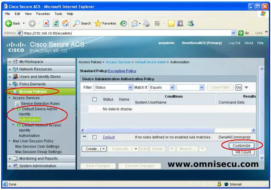Viewport: 271px width, 190px height.
Task: Click the vertical scrollbar up arrow
Action: click(262, 69)
